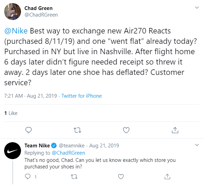Open the Team Nike display name
Screen dimensions: 204x185
(x=37, y=146)
